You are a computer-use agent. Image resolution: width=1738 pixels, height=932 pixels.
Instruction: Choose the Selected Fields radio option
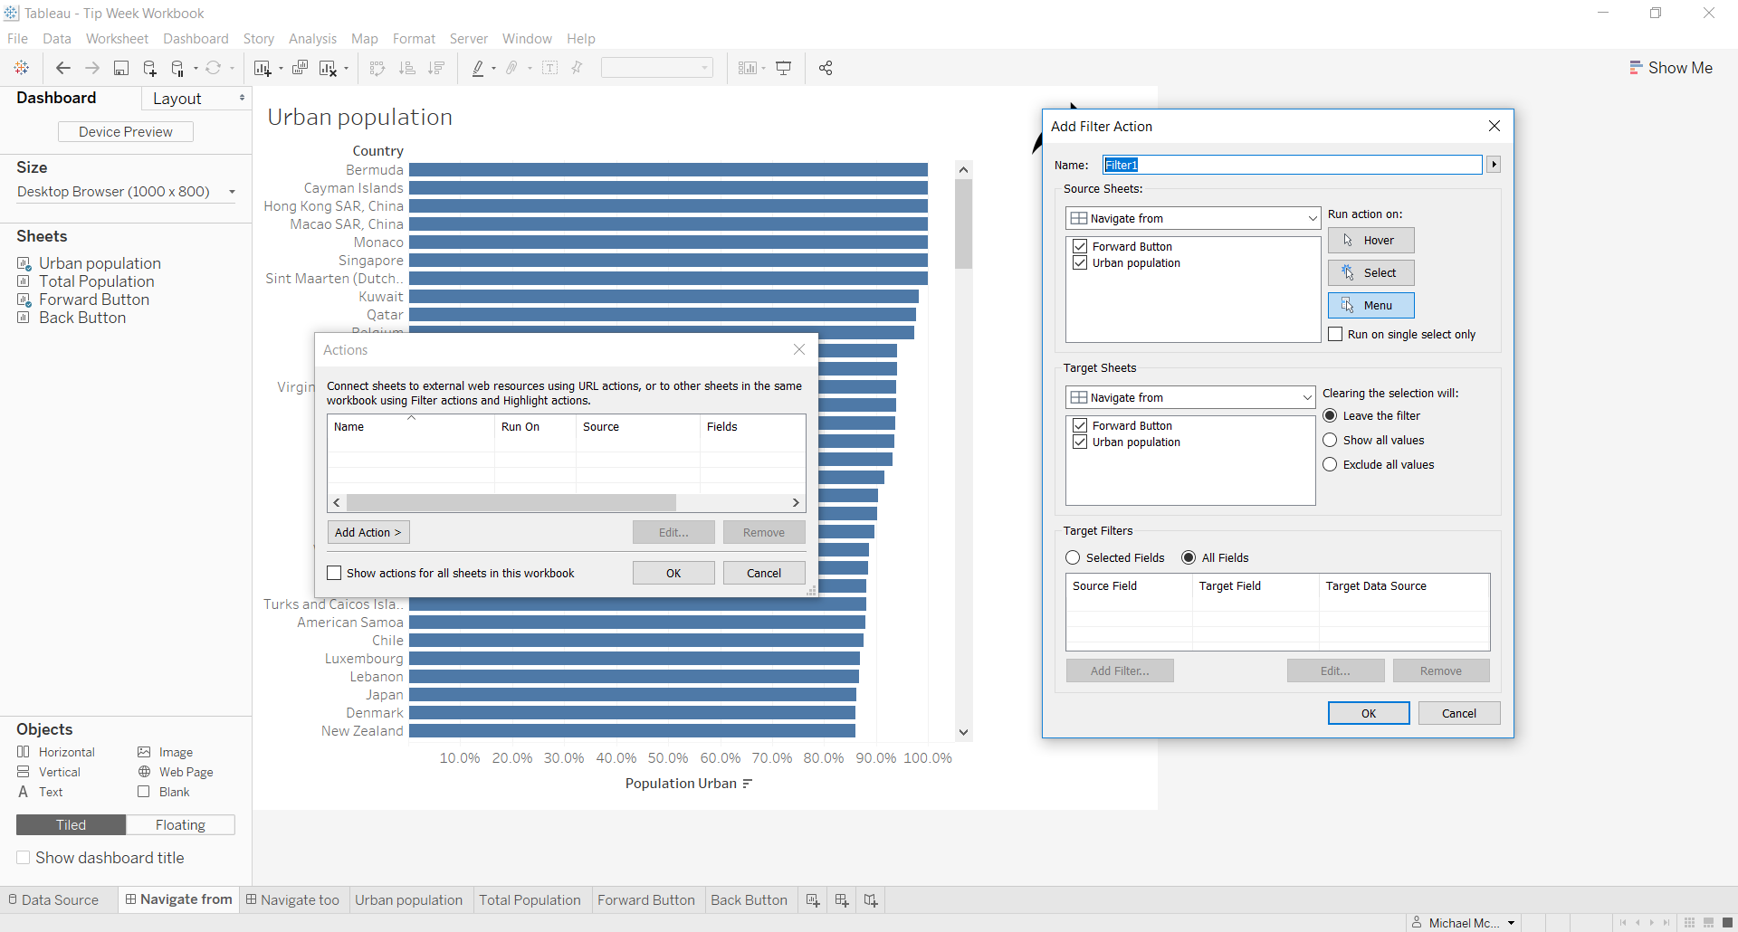(x=1074, y=557)
